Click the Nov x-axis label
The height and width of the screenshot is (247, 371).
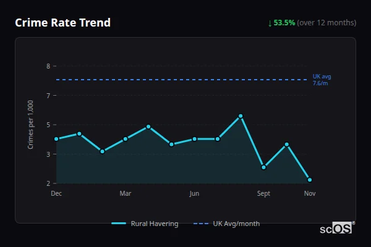point(310,193)
